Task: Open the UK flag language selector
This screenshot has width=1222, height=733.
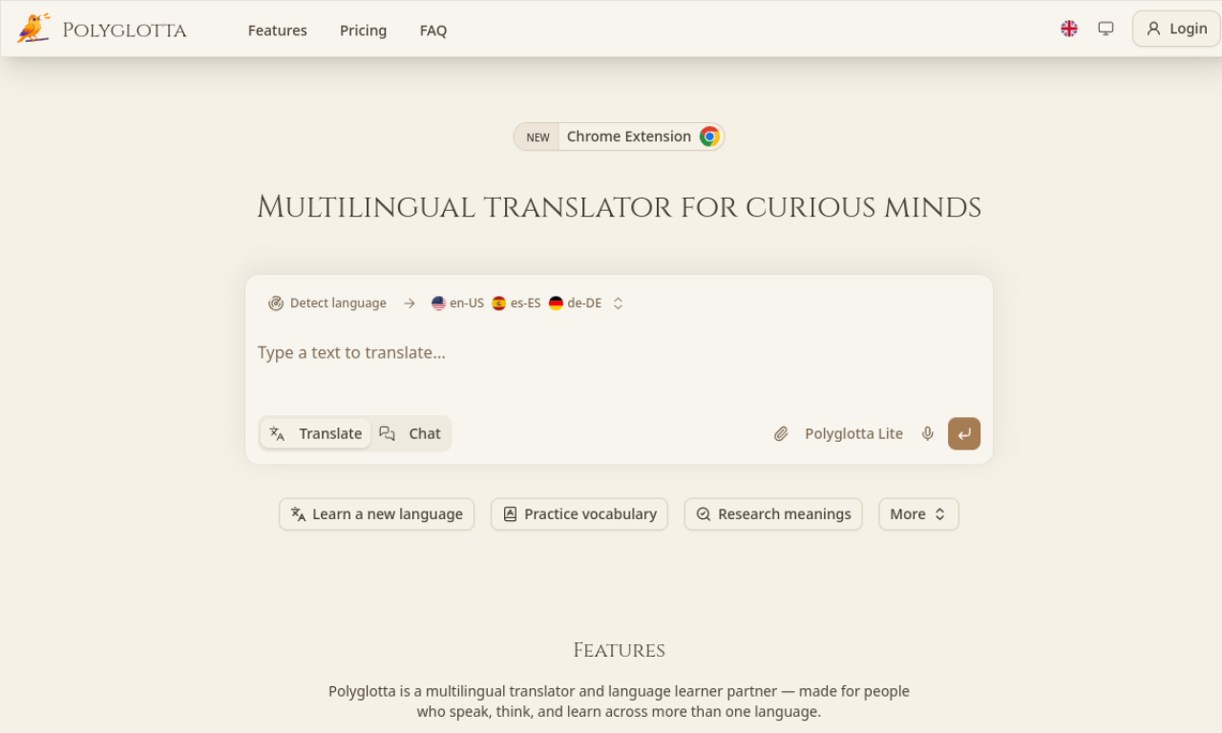Action: tap(1068, 29)
